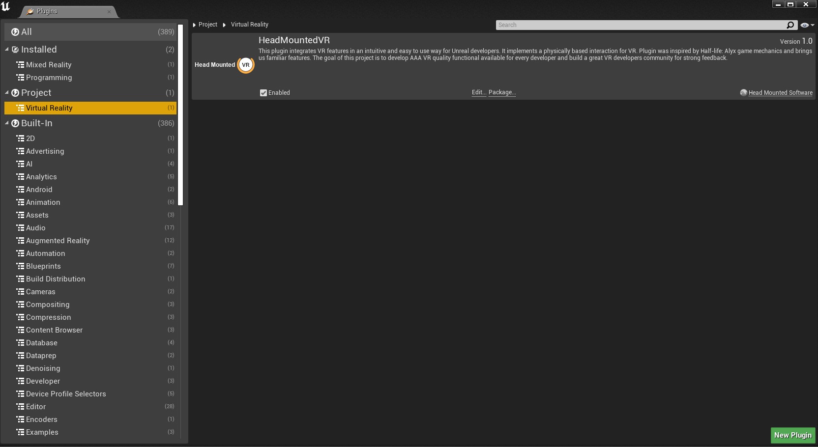This screenshot has width=818, height=447.
Task: Select the Denoising category
Action: (90, 368)
